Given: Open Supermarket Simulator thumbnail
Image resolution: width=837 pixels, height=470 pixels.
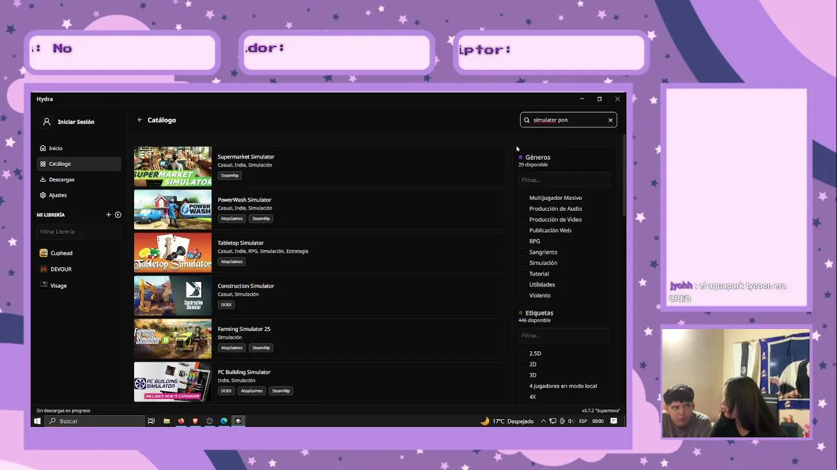Looking at the screenshot, I should 173,166.
